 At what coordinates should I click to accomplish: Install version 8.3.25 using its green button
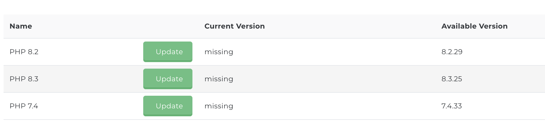click(x=168, y=79)
